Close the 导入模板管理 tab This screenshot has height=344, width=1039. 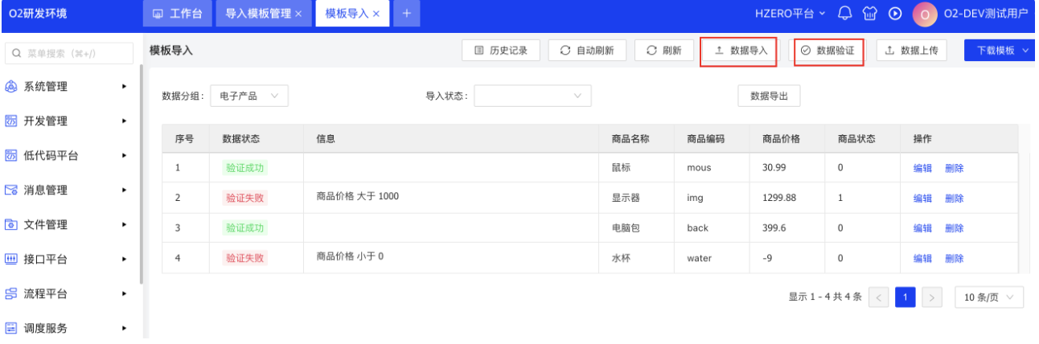point(298,14)
